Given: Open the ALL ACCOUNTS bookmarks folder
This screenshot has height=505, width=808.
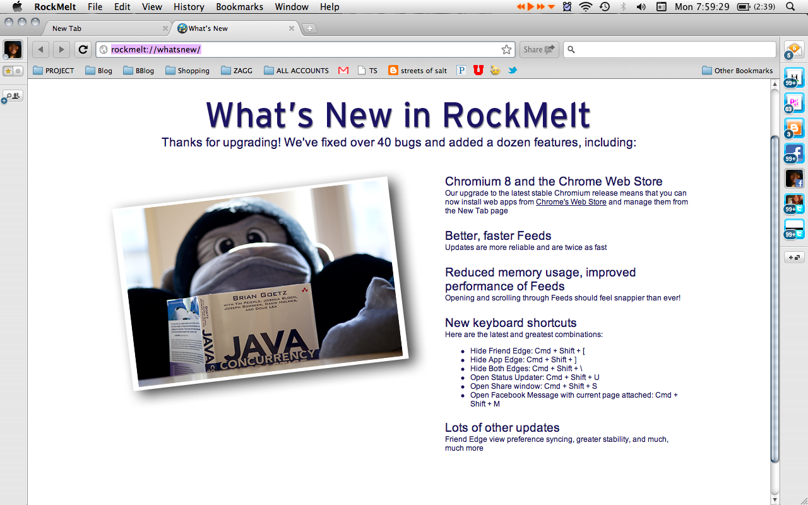Looking at the screenshot, I should click(x=296, y=71).
